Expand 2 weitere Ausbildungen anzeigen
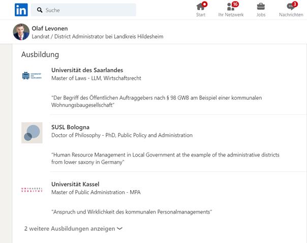Screen dimensions: 307x243 coord(69,229)
